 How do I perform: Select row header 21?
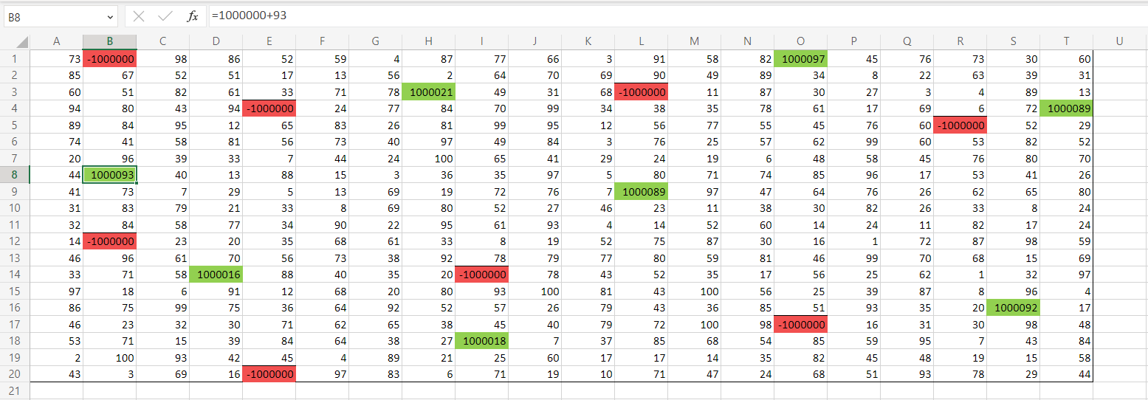(15, 390)
